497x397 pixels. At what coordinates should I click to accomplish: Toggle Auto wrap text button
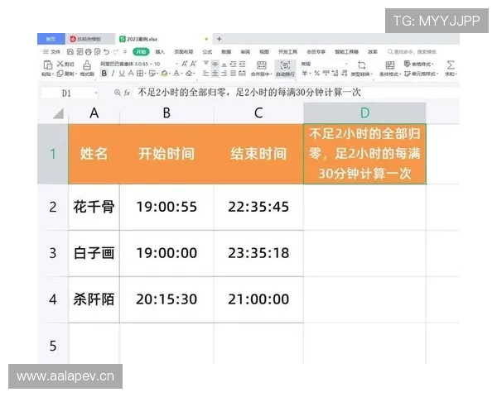285,69
